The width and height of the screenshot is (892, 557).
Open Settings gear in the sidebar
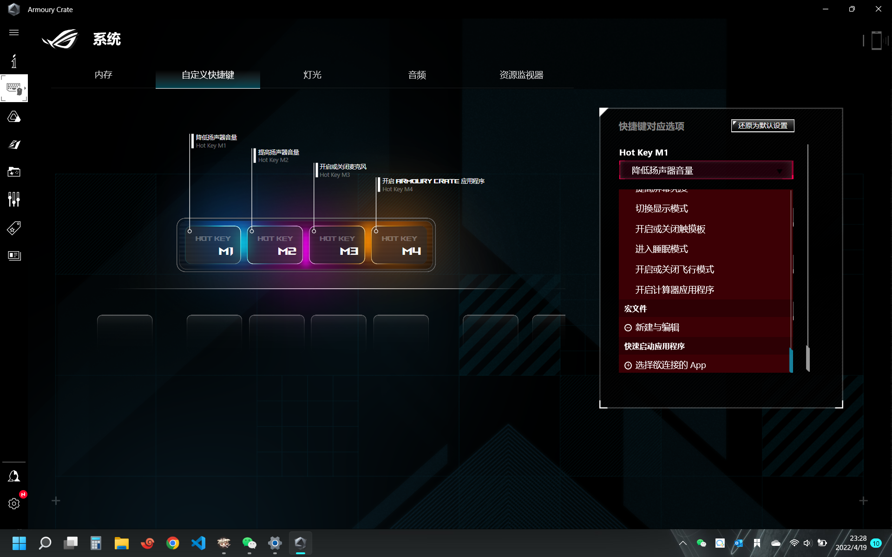14,504
